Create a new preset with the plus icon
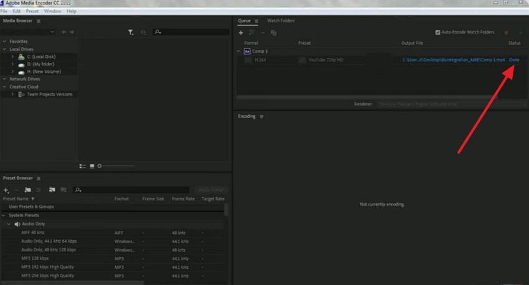This screenshot has width=529, height=285. pos(6,190)
